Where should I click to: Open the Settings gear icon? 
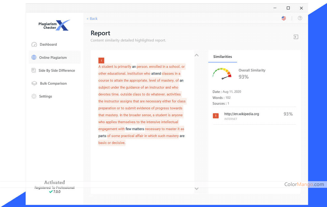click(34, 96)
